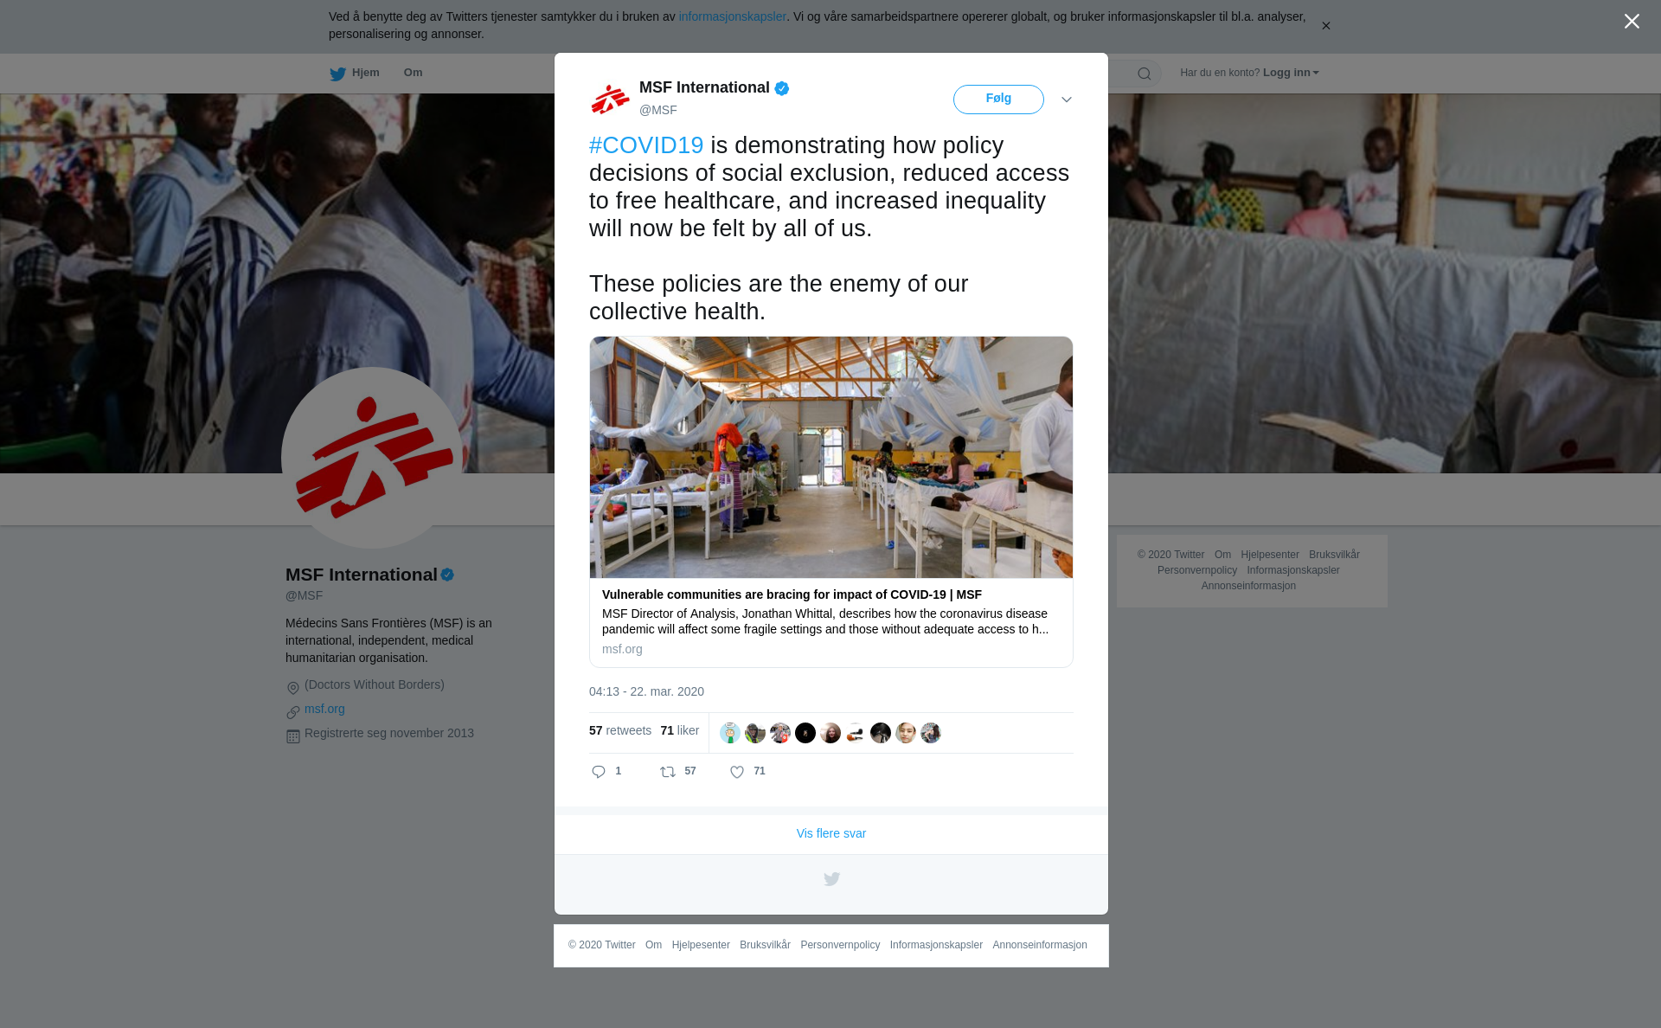Like the tweet via the heart icon
Image resolution: width=1661 pixels, height=1028 pixels.
[x=737, y=772]
